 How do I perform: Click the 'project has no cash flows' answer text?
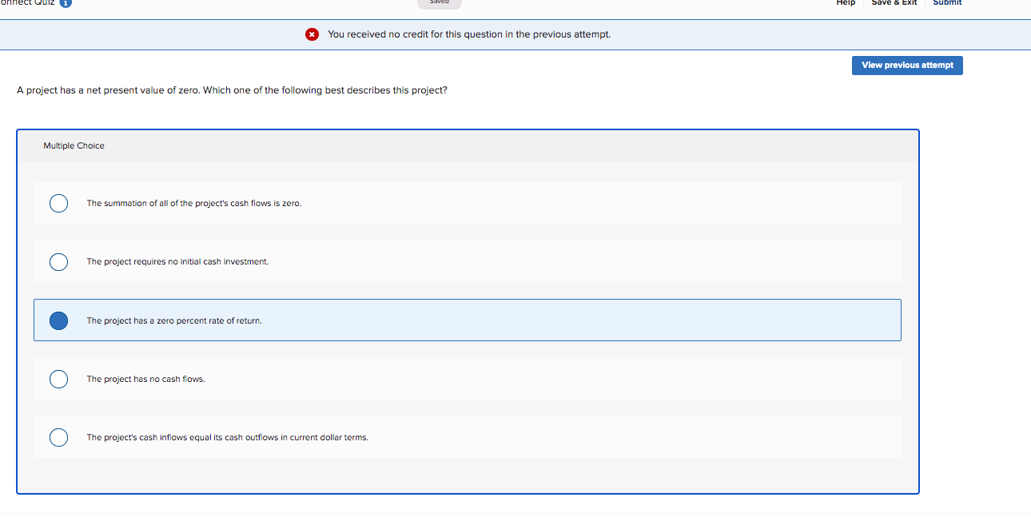click(x=145, y=379)
